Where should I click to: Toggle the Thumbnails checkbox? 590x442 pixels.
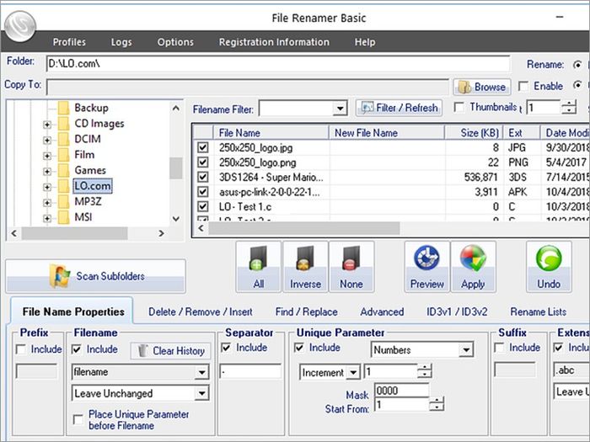pos(459,108)
